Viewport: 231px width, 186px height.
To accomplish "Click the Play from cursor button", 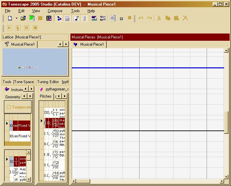I will (x=18, y=28).
